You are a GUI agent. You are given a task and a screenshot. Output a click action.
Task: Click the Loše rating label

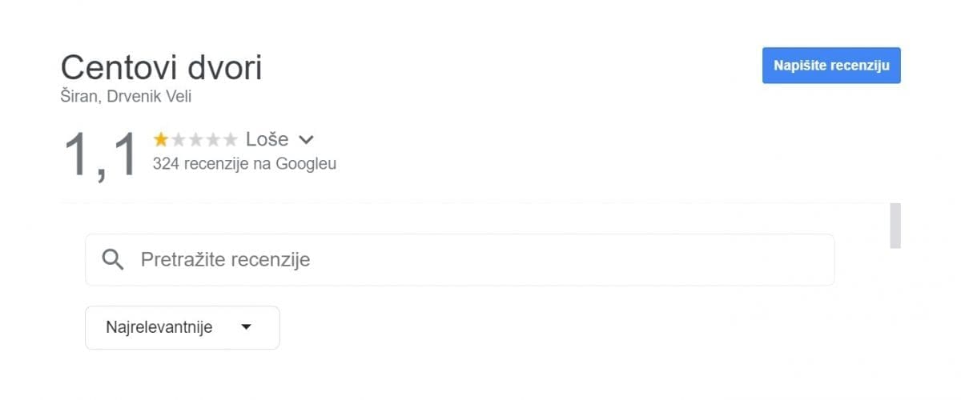[x=267, y=139]
